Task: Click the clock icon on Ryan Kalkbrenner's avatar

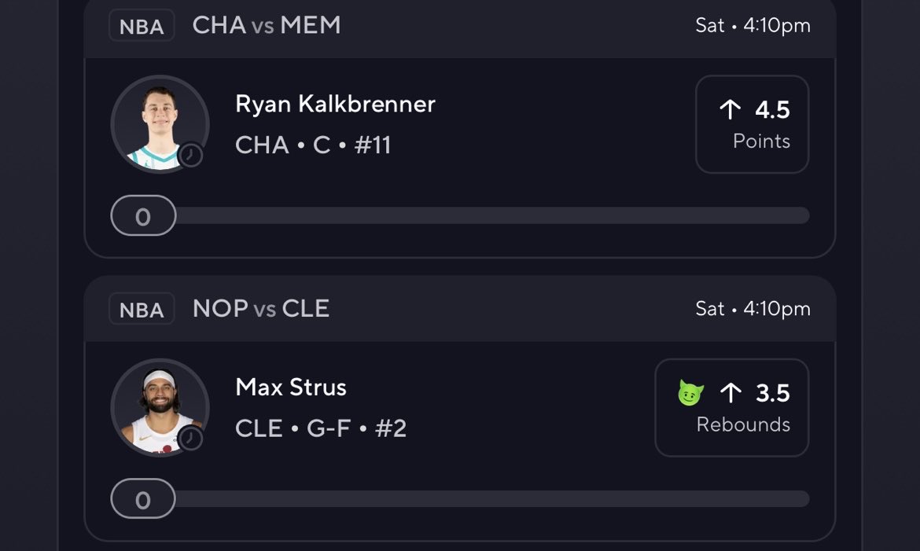Action: (191, 156)
